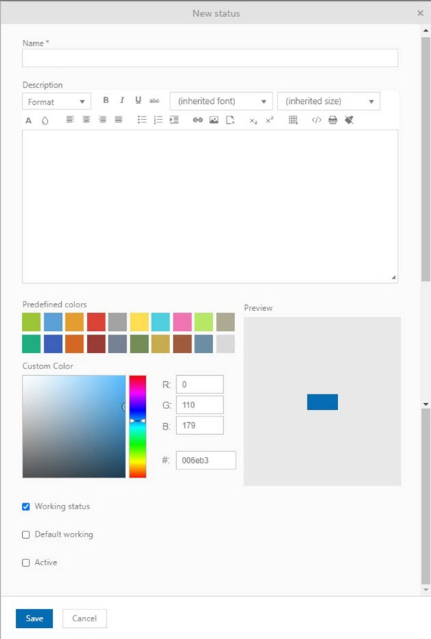431x639 pixels.
Task: Choose the pink predefined color swatch
Action: [x=182, y=322]
